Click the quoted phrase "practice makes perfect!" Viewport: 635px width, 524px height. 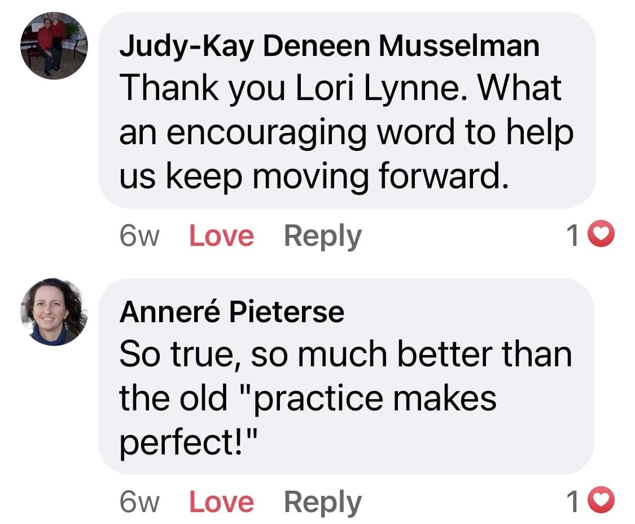click(x=308, y=418)
